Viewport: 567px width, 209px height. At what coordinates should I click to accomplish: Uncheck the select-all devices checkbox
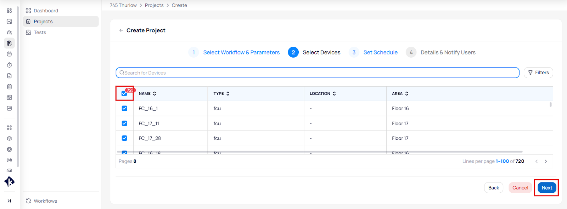pos(124,94)
